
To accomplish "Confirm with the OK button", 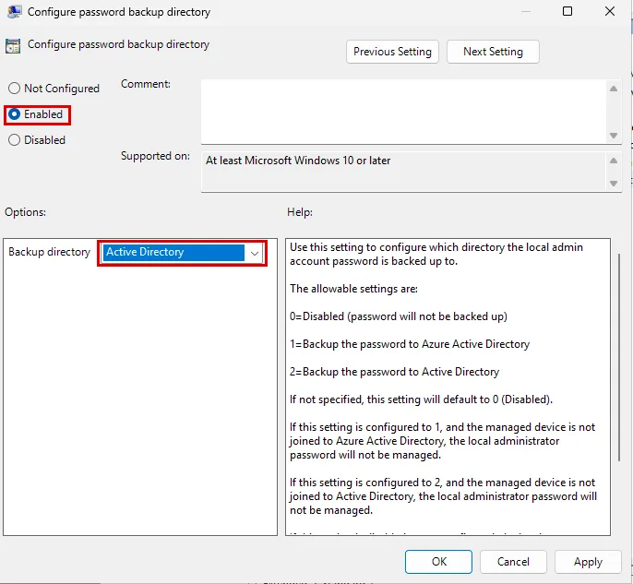I will pyautogui.click(x=439, y=562).
